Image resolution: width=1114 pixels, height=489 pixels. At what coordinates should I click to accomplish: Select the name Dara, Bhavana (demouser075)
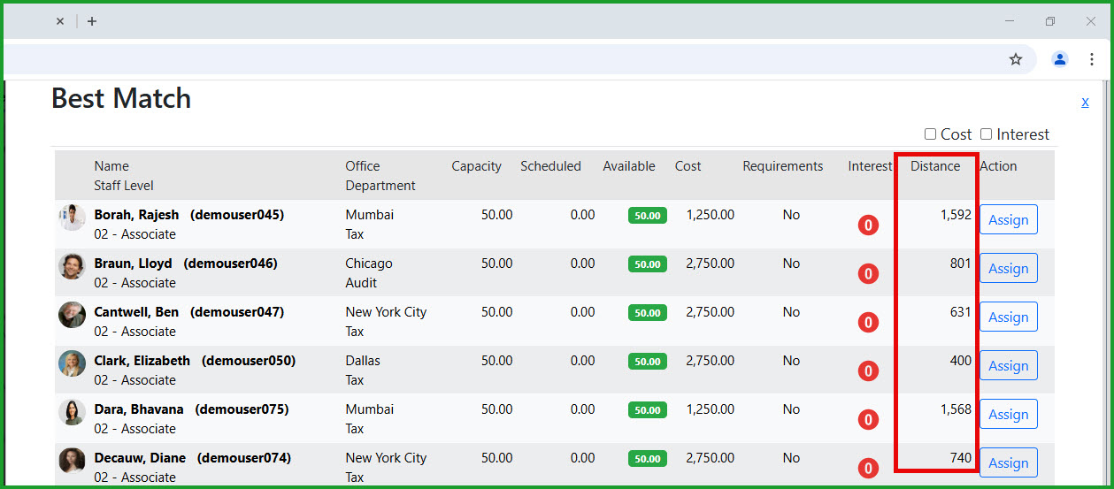click(x=191, y=409)
